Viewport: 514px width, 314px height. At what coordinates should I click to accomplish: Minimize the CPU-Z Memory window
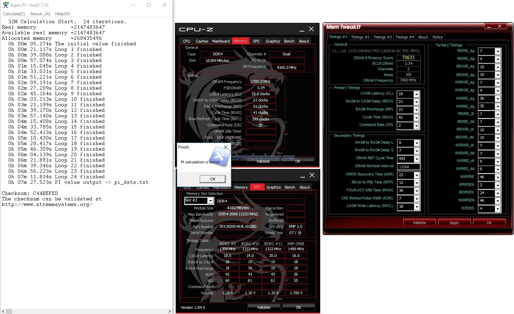tap(302, 29)
